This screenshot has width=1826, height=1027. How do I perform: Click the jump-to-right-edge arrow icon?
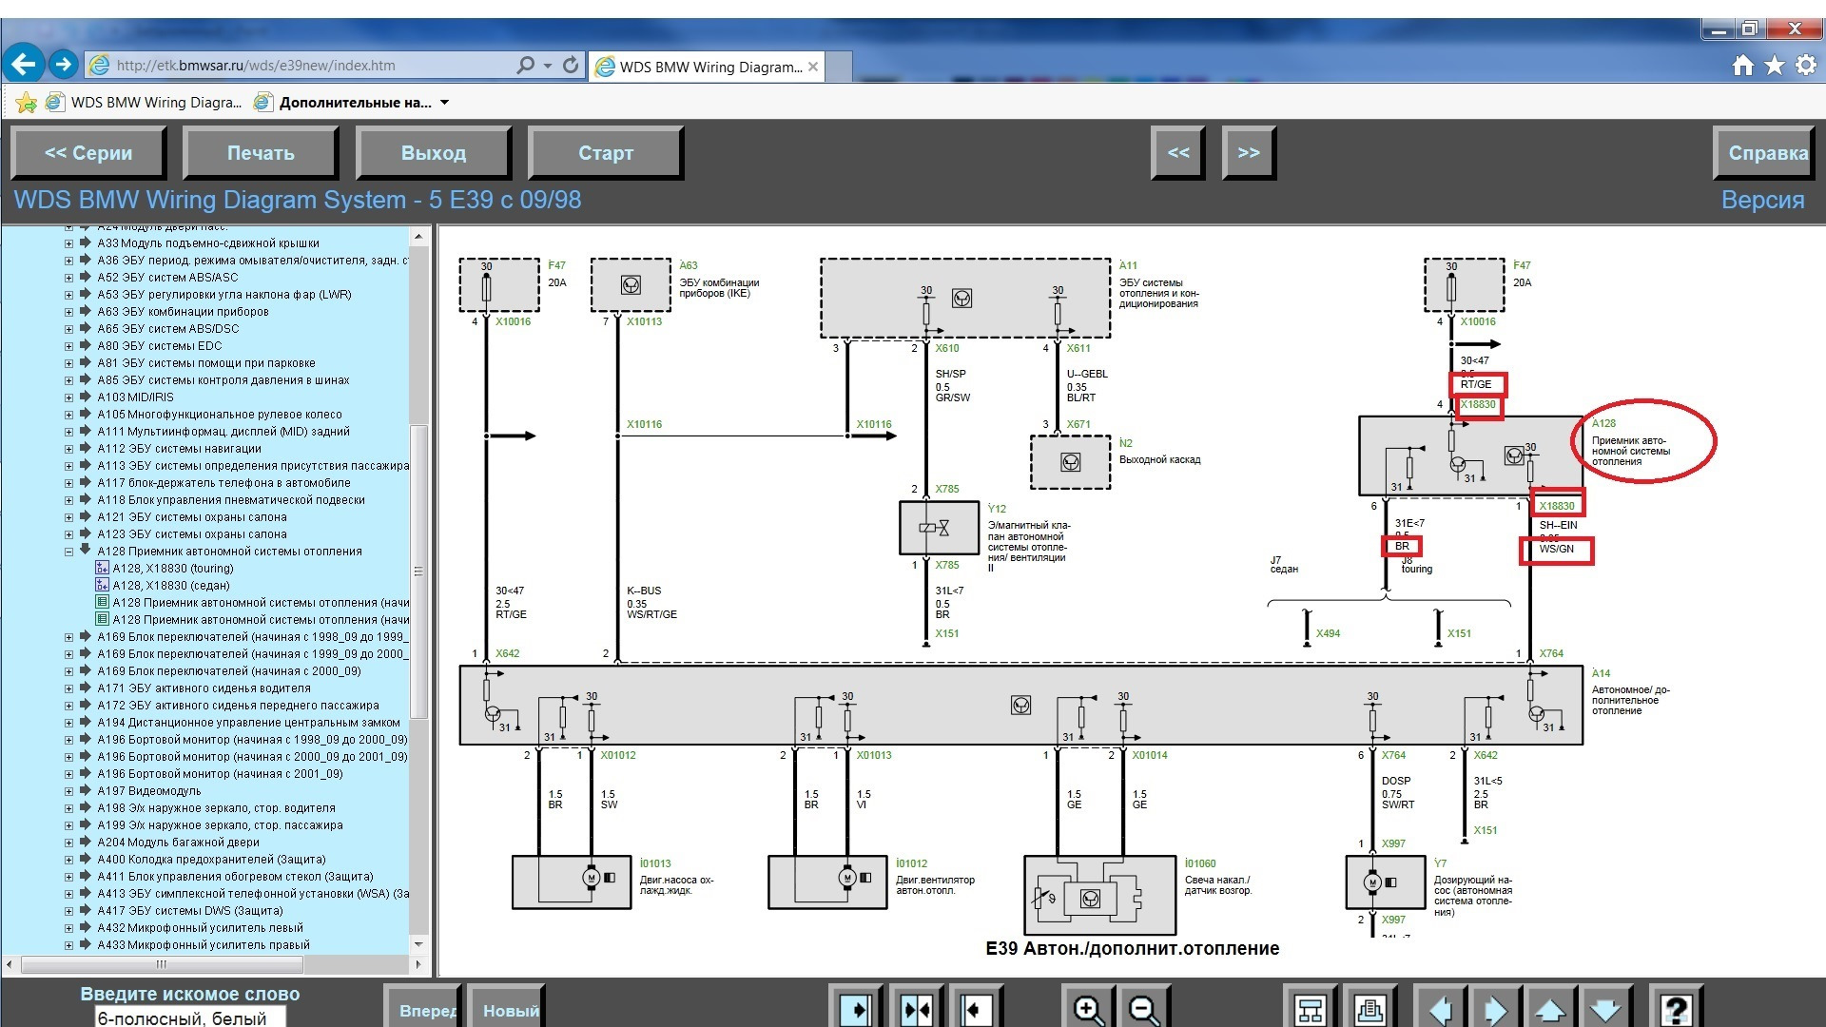[856, 1009]
